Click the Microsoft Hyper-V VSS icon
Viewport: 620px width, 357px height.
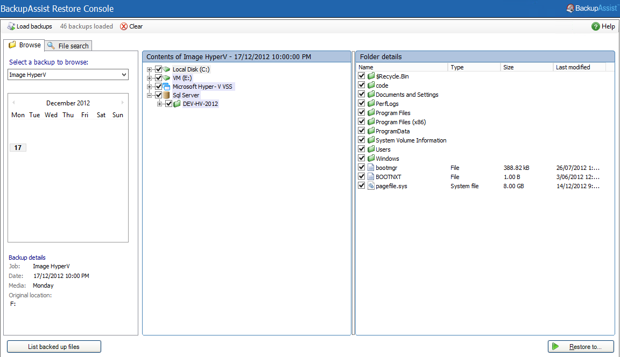tap(167, 87)
